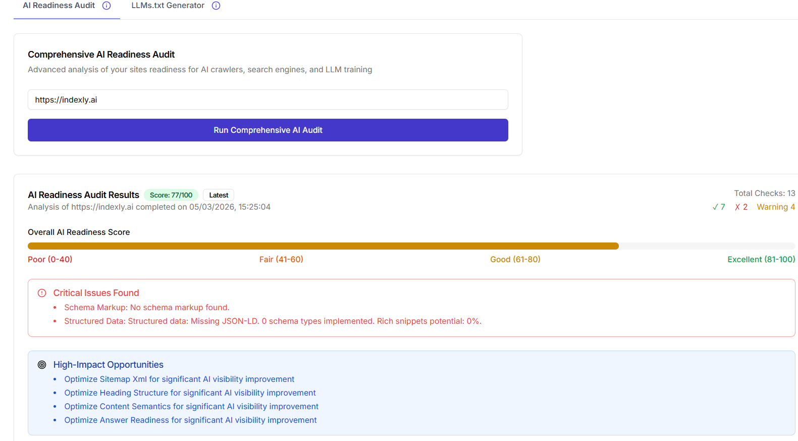Click the website URL input field
Screen dimensions: 798x441
[268, 100]
